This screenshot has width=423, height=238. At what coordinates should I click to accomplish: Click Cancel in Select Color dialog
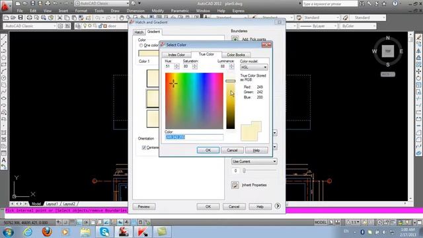232,150
